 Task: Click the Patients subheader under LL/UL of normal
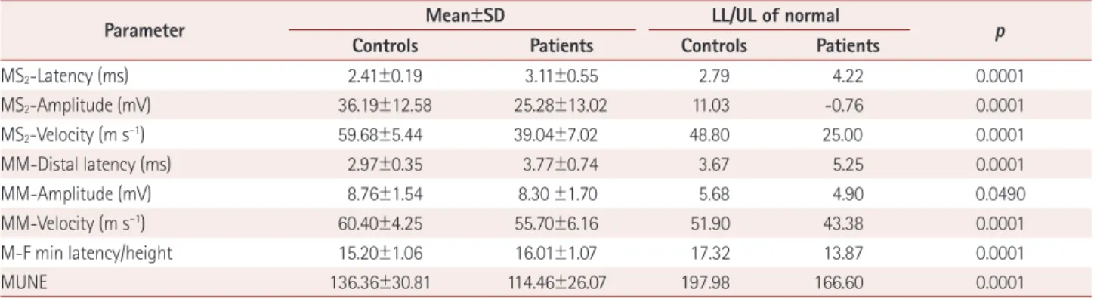tap(847, 46)
